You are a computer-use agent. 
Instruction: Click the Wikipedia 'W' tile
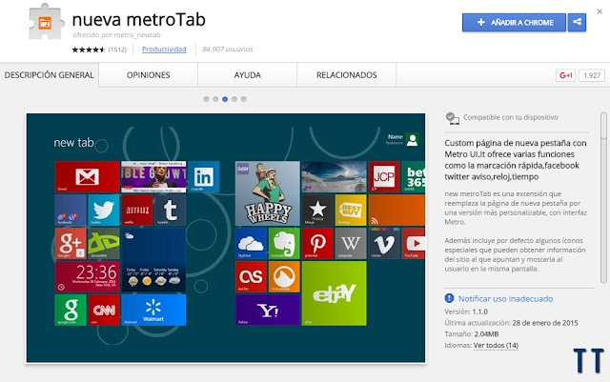click(351, 244)
